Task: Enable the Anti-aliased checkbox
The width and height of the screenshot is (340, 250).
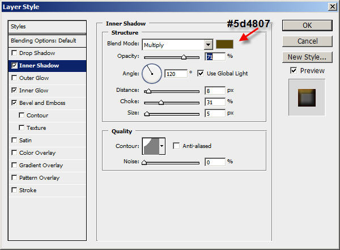Action: click(x=176, y=146)
